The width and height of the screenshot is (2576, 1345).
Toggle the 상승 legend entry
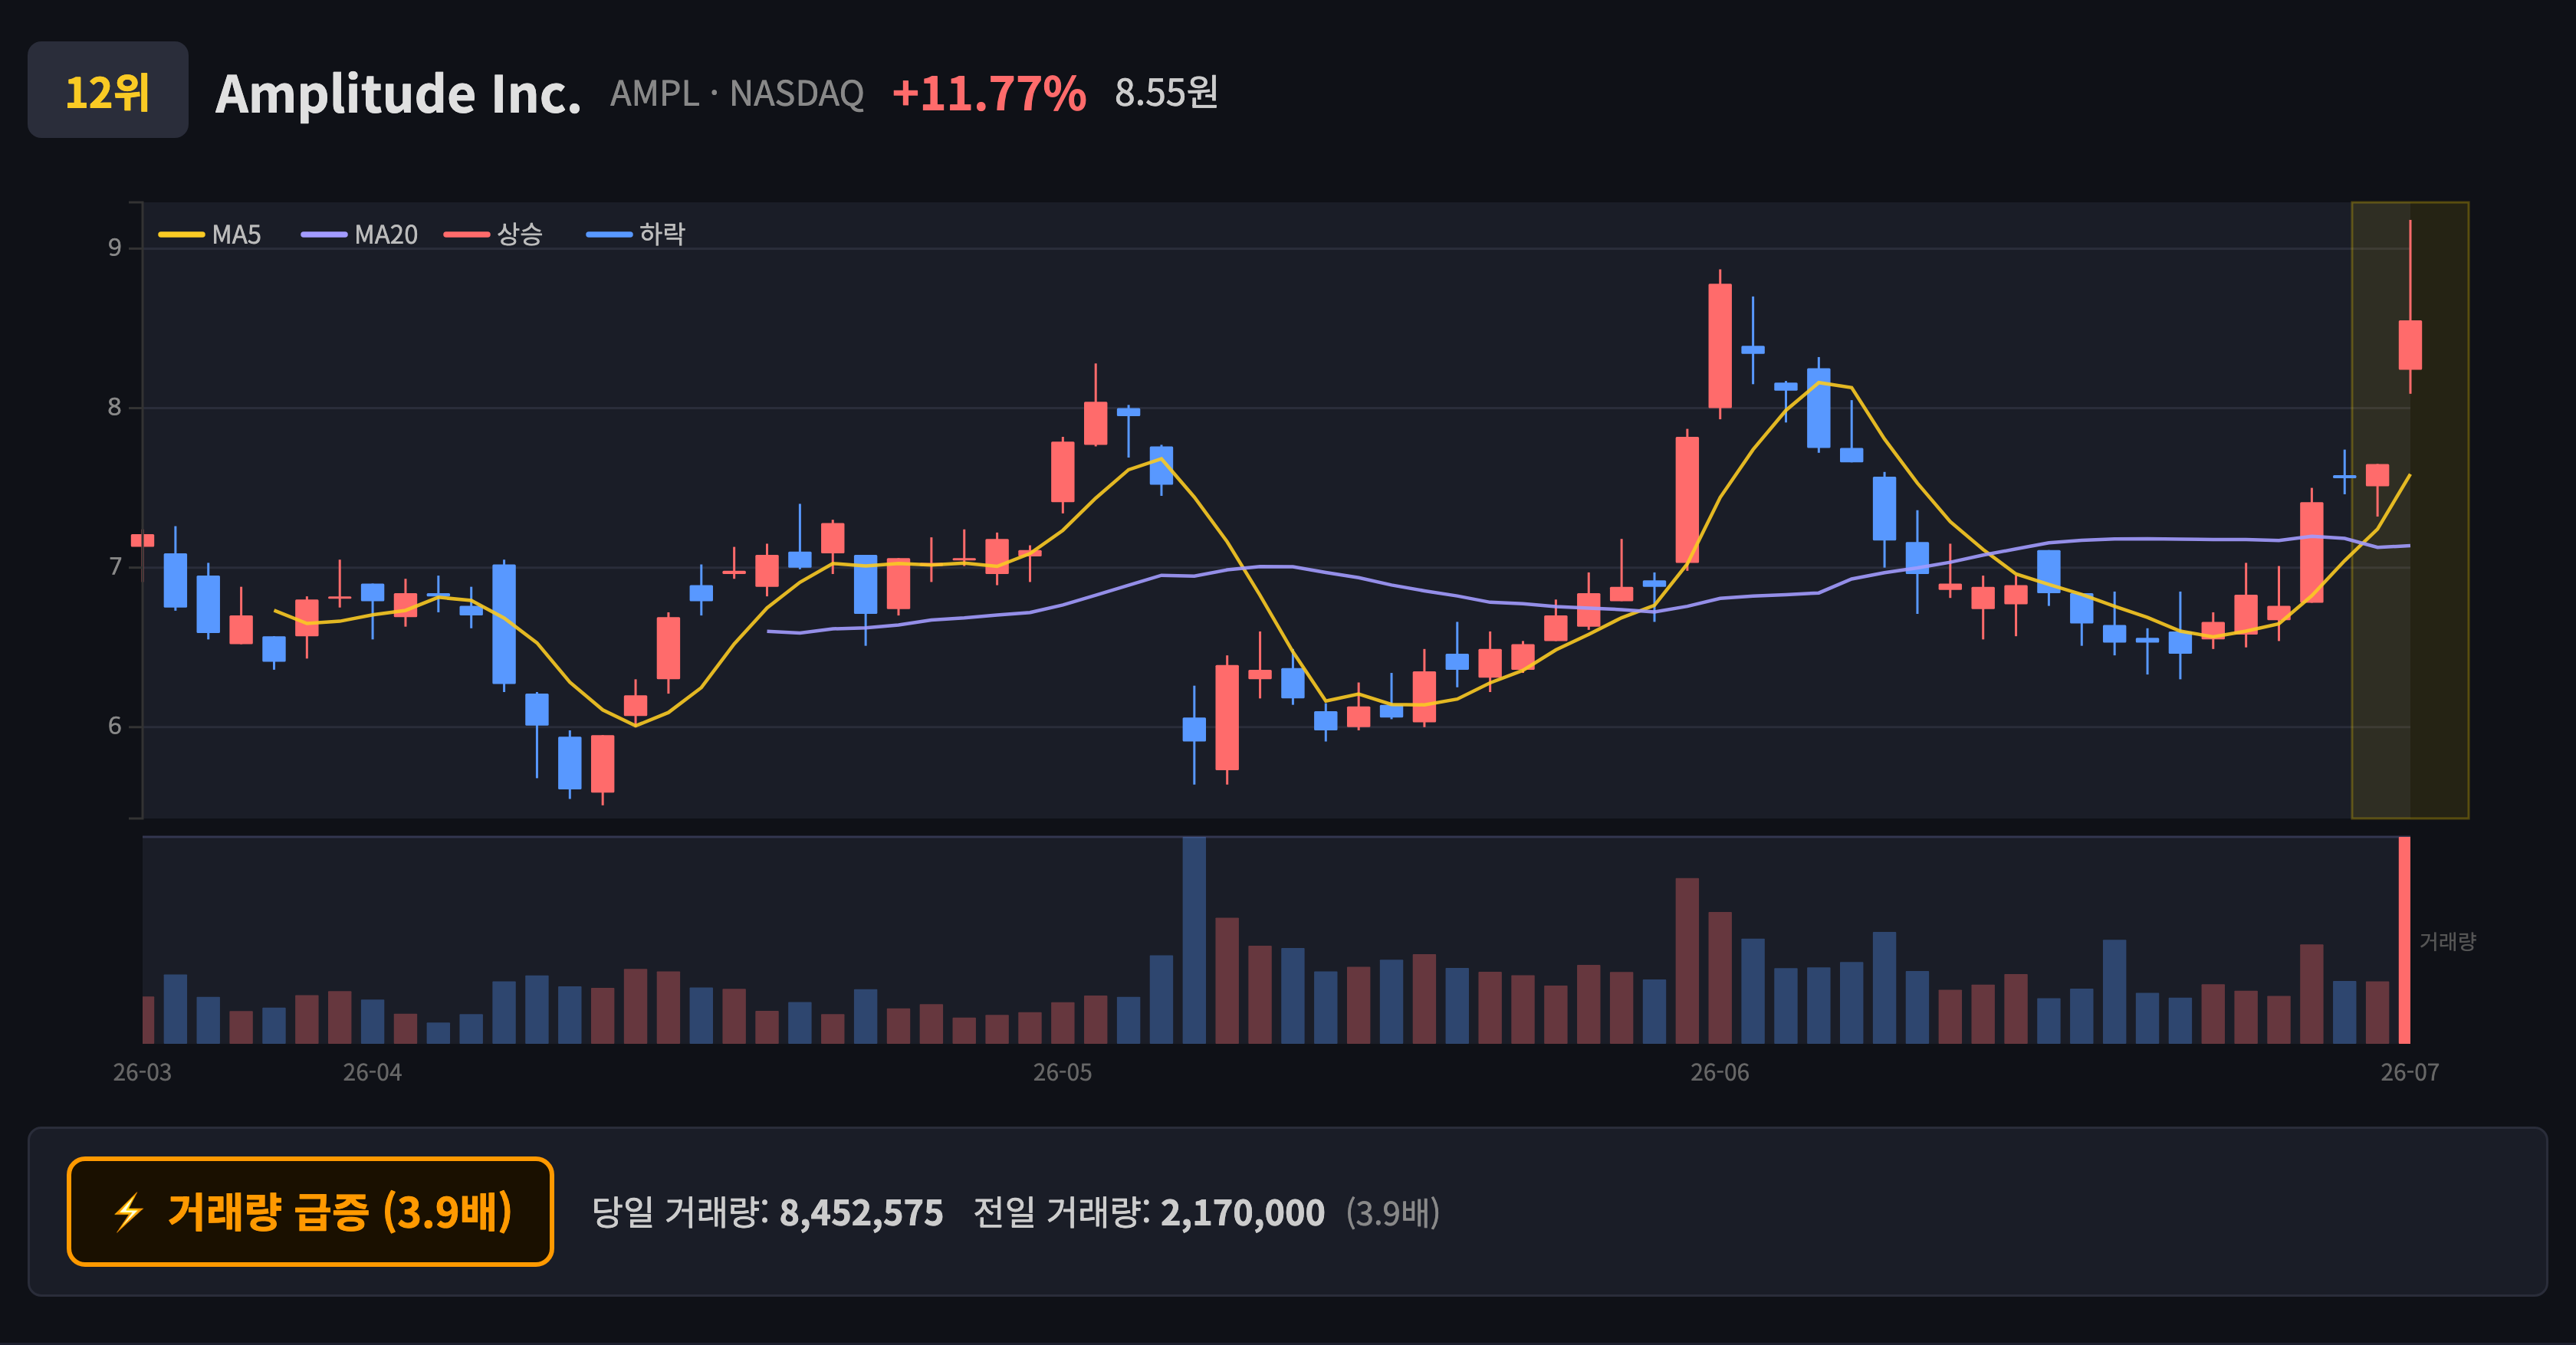(493, 235)
